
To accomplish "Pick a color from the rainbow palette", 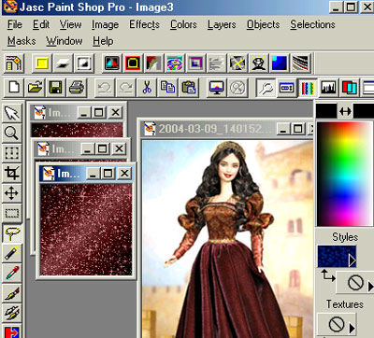I will (x=345, y=174).
